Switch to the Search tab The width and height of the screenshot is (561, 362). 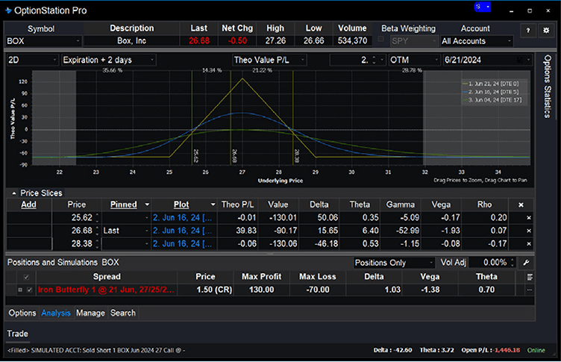pyautogui.click(x=123, y=313)
